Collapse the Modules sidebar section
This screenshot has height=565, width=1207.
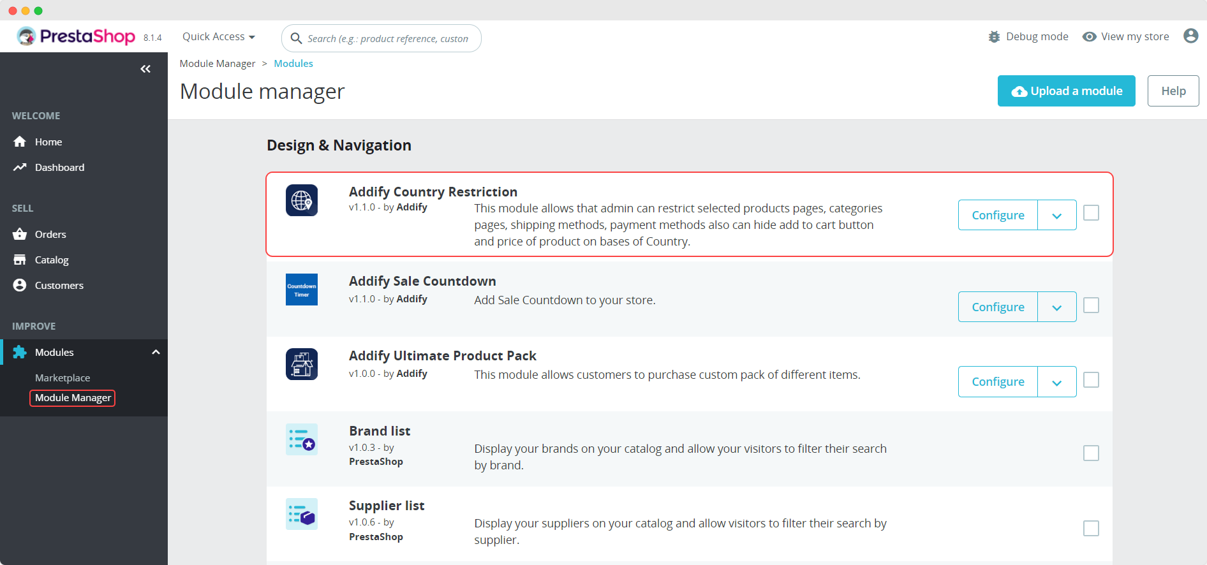pyautogui.click(x=156, y=352)
